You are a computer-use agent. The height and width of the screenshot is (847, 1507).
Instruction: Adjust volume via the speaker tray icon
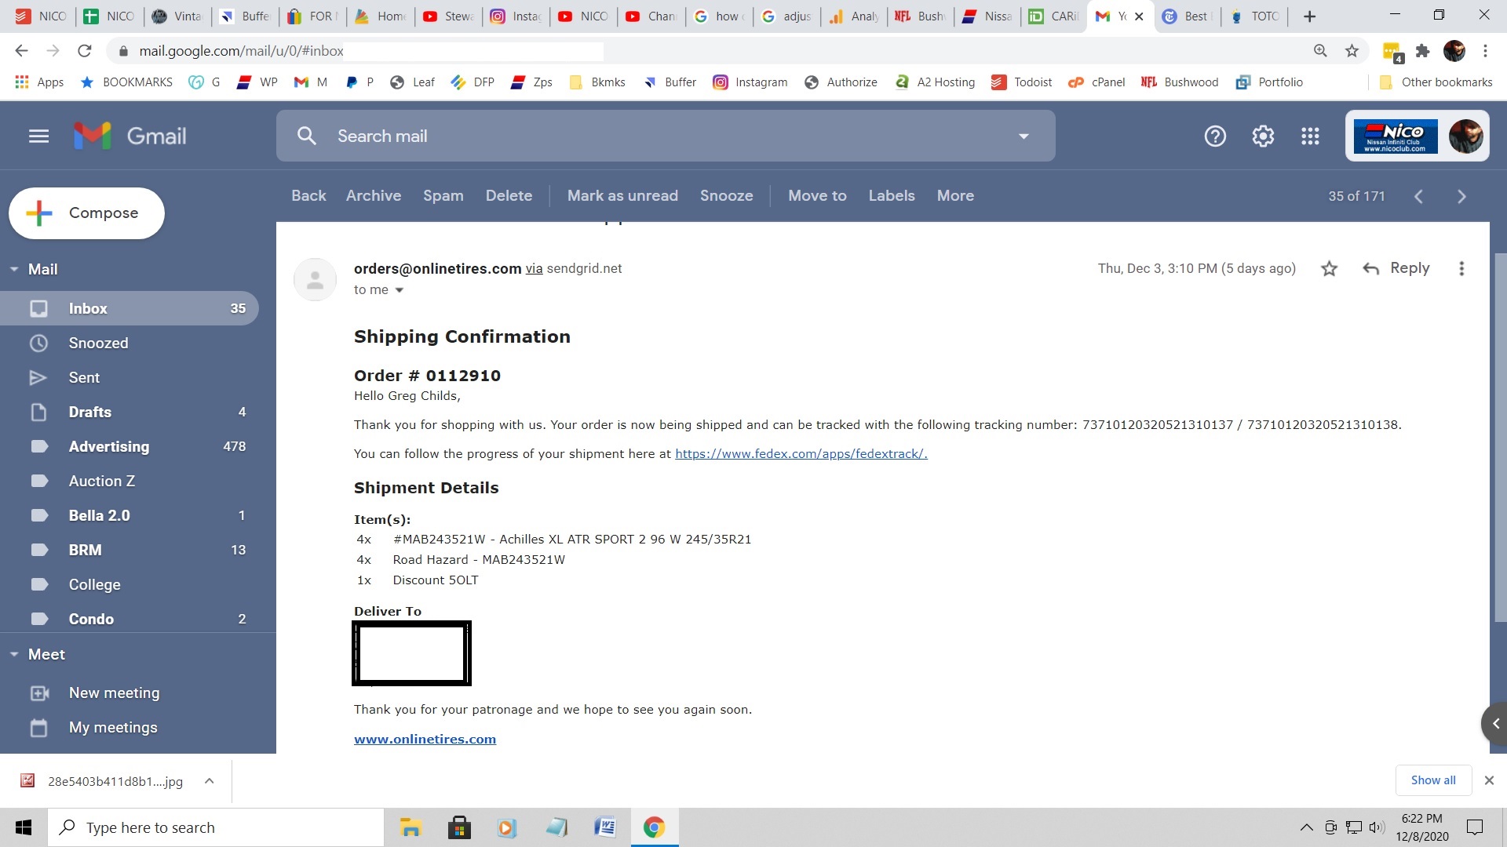click(x=1376, y=827)
